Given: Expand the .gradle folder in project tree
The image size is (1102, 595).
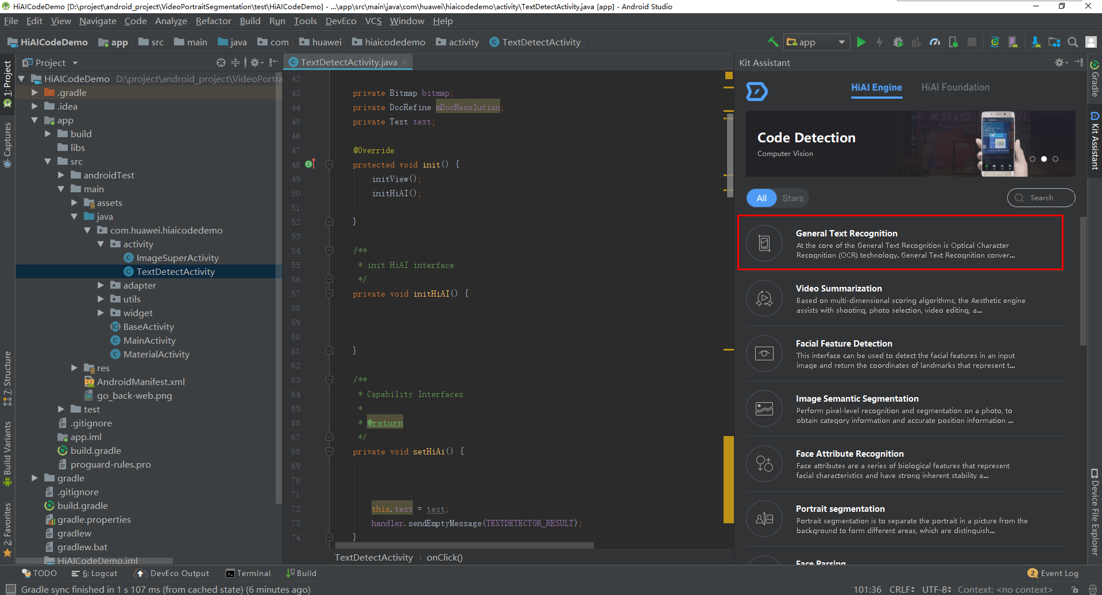Looking at the screenshot, I should pos(34,92).
